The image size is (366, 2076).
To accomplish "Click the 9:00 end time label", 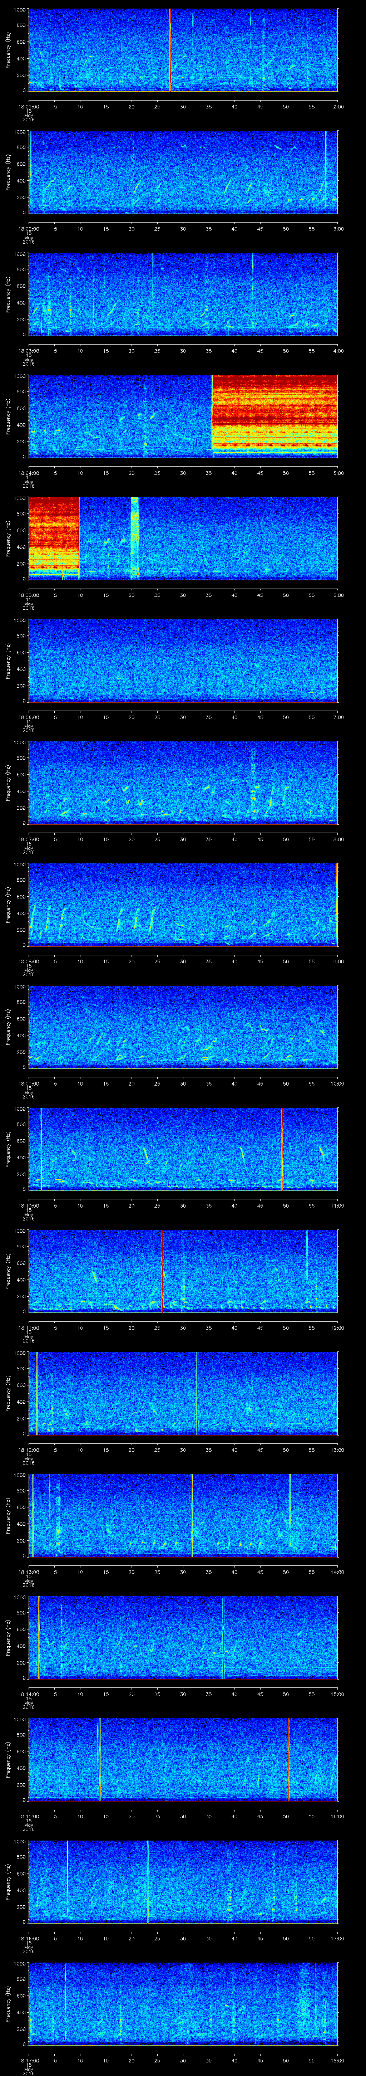I will (338, 961).
